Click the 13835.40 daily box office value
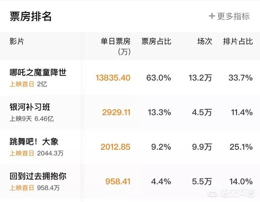The width and height of the screenshot is (260, 202). [113, 78]
